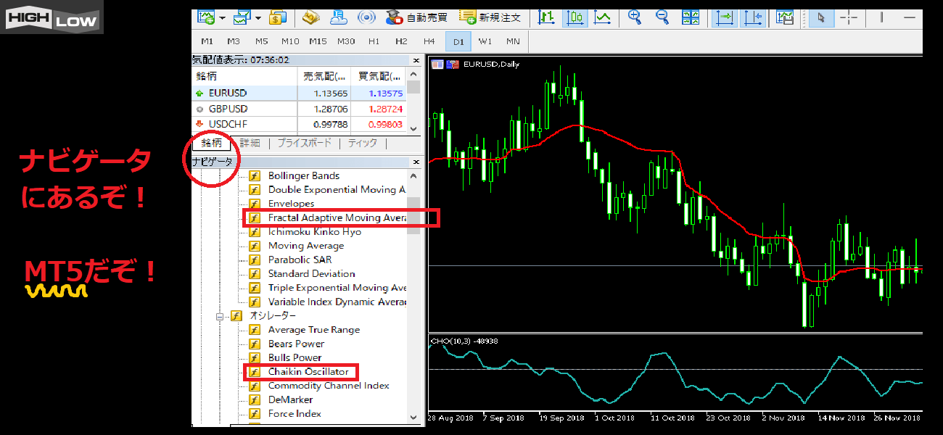Switch chart to line chart display
Image resolution: width=943 pixels, height=435 pixels.
click(602, 17)
